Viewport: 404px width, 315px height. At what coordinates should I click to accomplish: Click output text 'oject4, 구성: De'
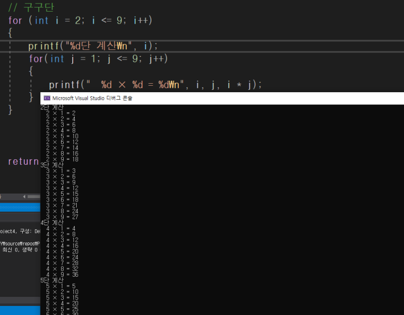click(x=20, y=231)
